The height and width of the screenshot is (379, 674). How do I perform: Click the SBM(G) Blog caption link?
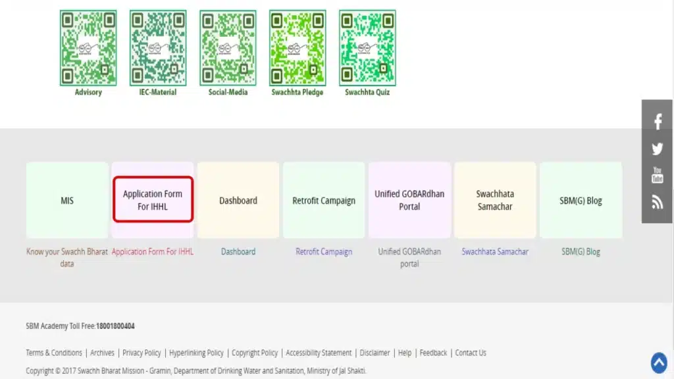pyautogui.click(x=581, y=252)
